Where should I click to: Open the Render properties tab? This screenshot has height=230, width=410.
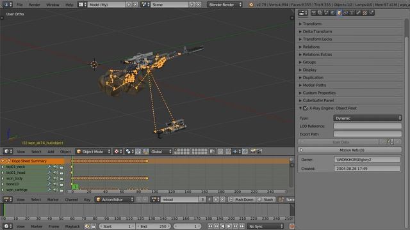313,13
